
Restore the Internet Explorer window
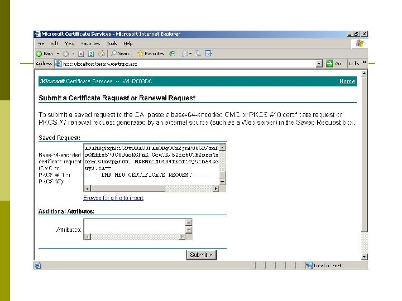click(x=356, y=34)
